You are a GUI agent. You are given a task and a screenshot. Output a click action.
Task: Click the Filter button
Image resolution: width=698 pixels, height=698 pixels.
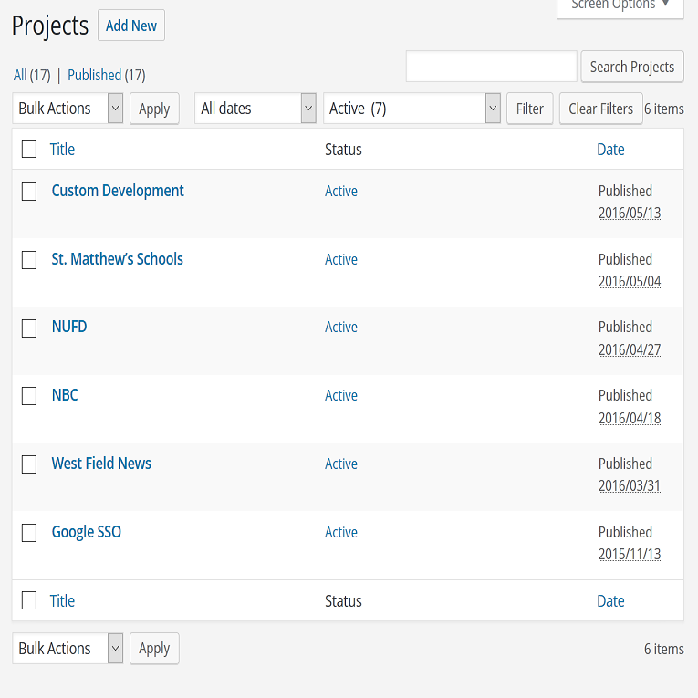point(530,109)
